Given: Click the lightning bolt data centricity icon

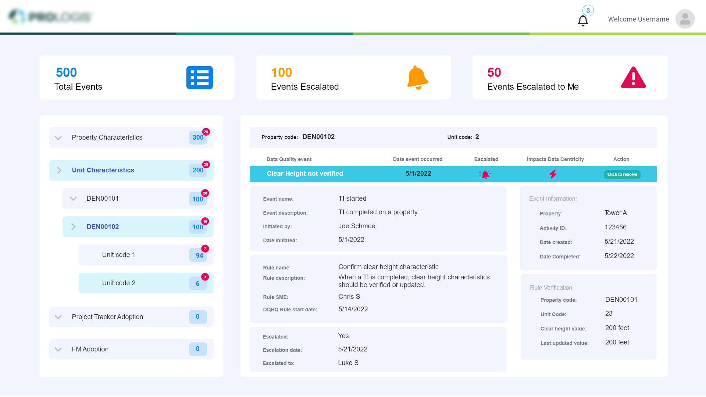Looking at the screenshot, I should coord(553,174).
